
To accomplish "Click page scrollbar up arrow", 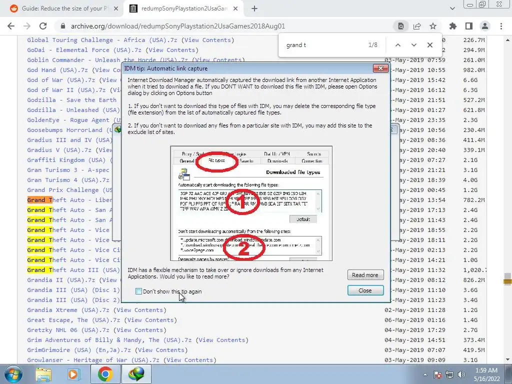I will point(508,39).
